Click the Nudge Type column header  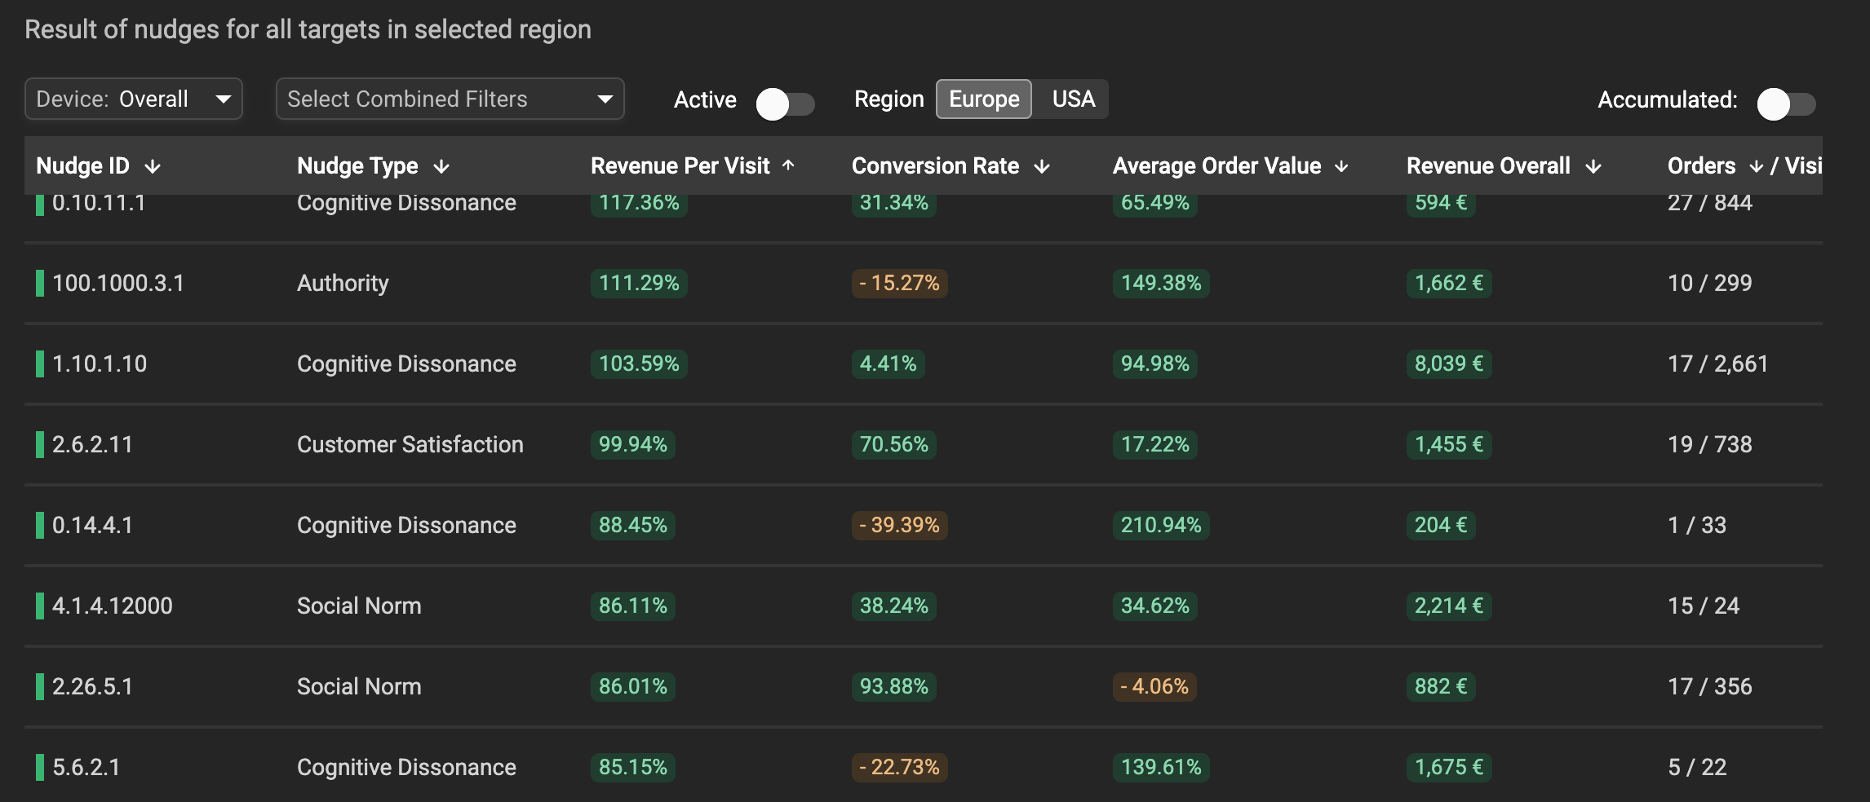pos(357,165)
